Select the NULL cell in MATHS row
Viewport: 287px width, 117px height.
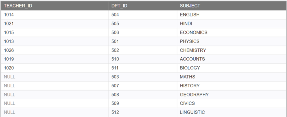(x=55, y=77)
